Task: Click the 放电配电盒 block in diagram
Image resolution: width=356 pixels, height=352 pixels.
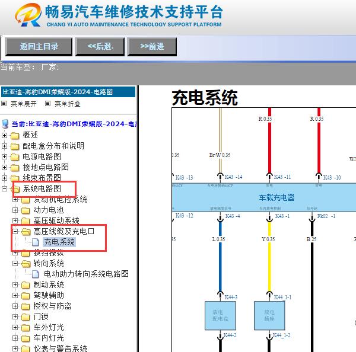Action: (x=220, y=315)
